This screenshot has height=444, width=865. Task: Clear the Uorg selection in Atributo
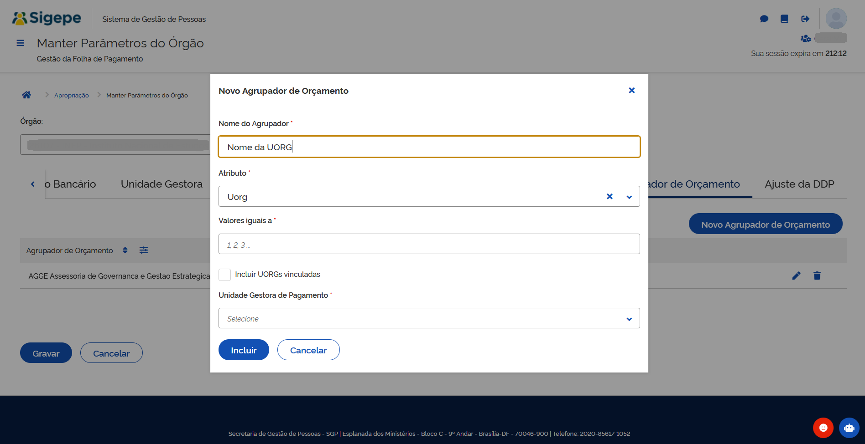point(610,196)
